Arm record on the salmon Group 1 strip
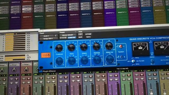The height and width of the screenshot is (95, 169). pyautogui.click(x=29, y=79)
